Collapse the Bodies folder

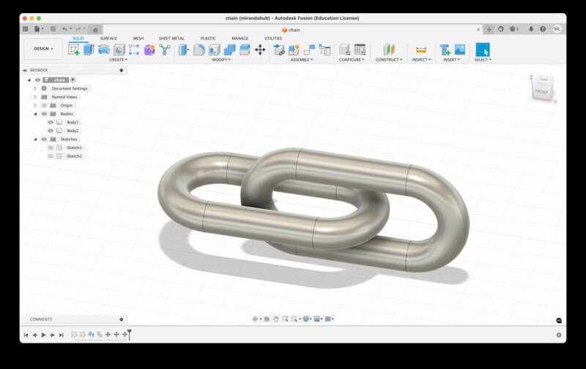click(35, 114)
